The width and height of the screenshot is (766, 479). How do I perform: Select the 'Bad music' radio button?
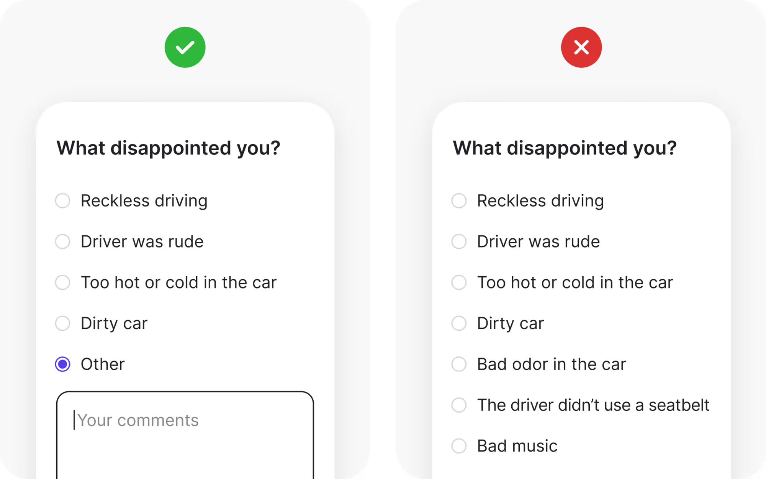[459, 446]
